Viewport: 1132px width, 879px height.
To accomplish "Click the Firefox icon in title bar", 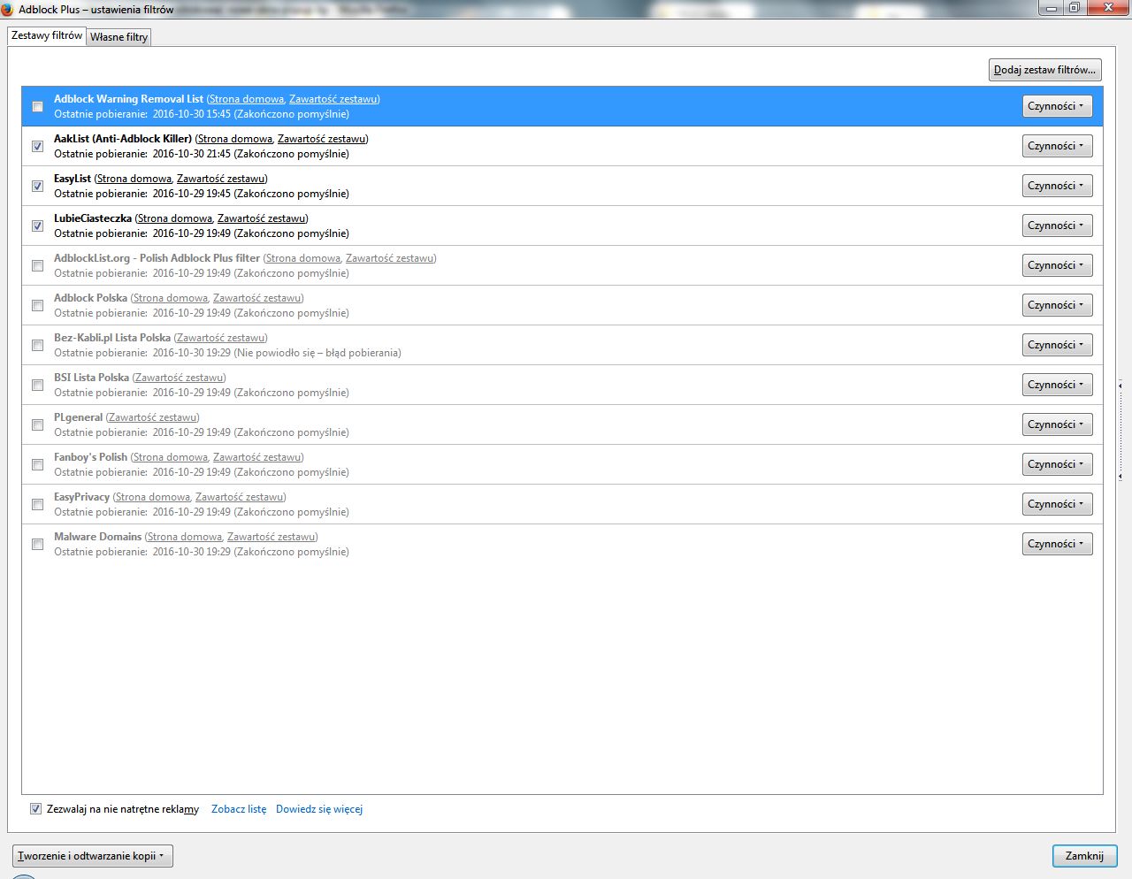I will 7,9.
